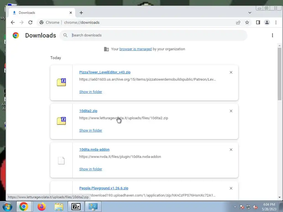
Task: Open the Downloads page more actions menu
Action: click(x=272, y=35)
